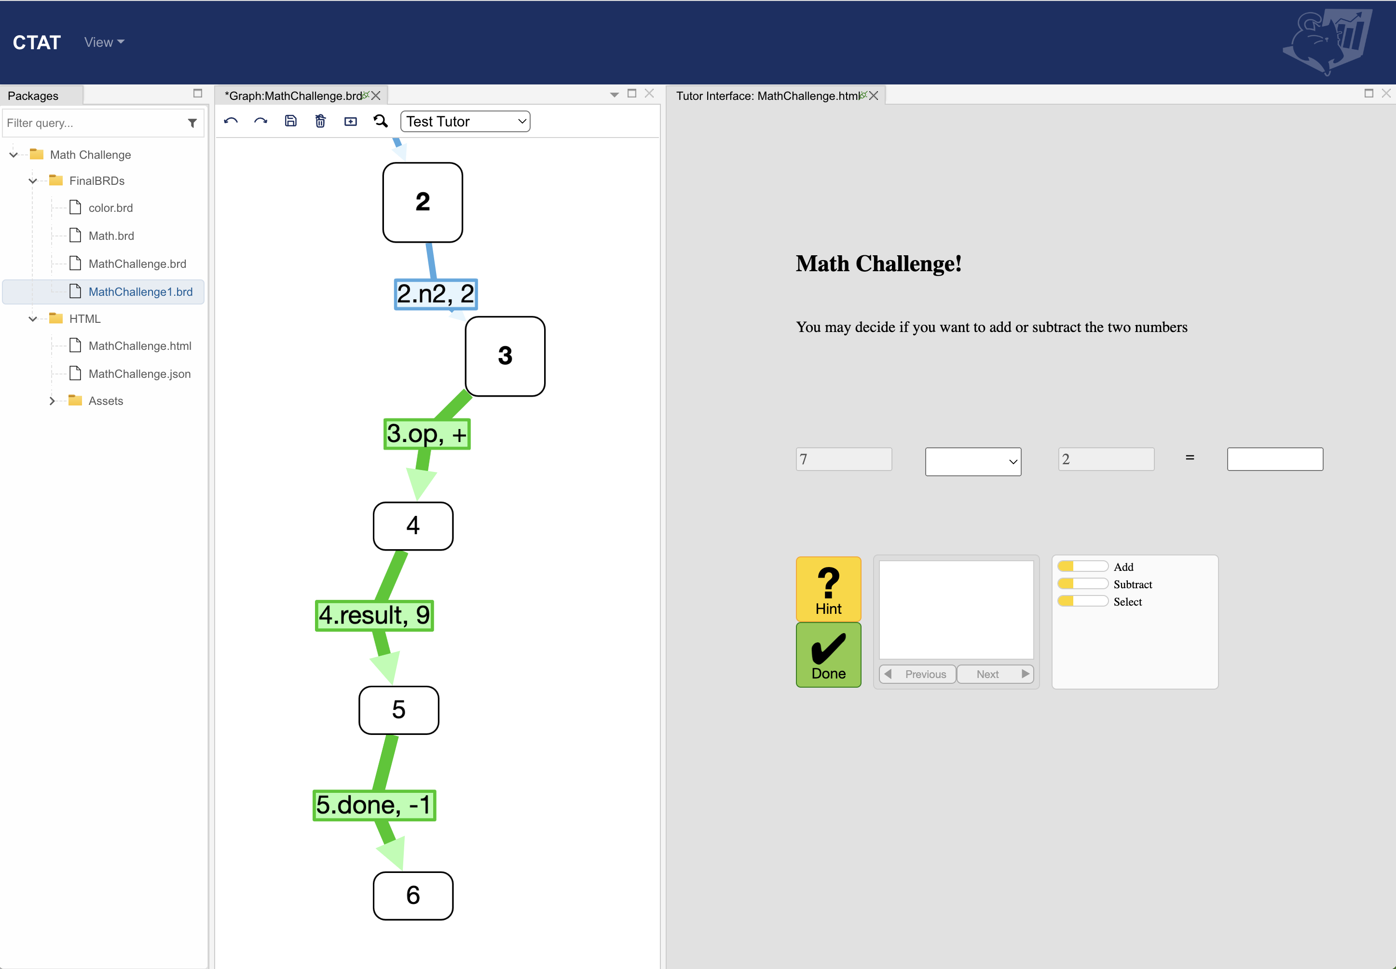This screenshot has width=1396, height=969.
Task: Click the hint message text area
Action: pos(956,609)
